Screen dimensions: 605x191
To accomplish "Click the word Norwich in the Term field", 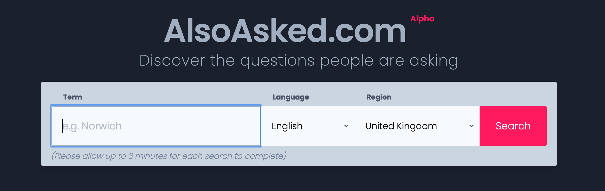I will pyautogui.click(x=102, y=126).
